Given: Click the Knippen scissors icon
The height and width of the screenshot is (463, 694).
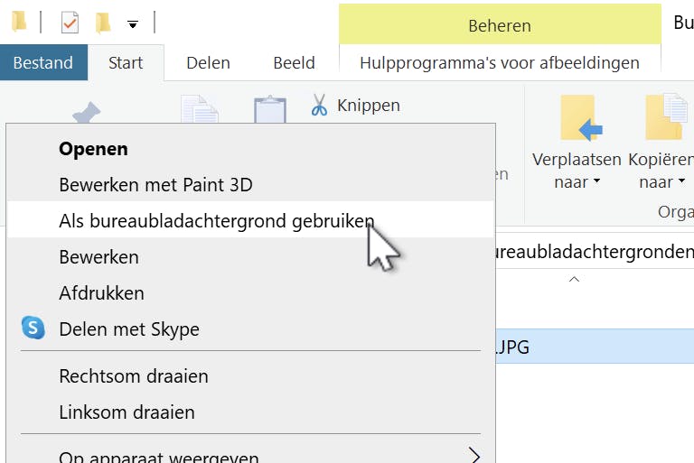Looking at the screenshot, I should (x=319, y=106).
